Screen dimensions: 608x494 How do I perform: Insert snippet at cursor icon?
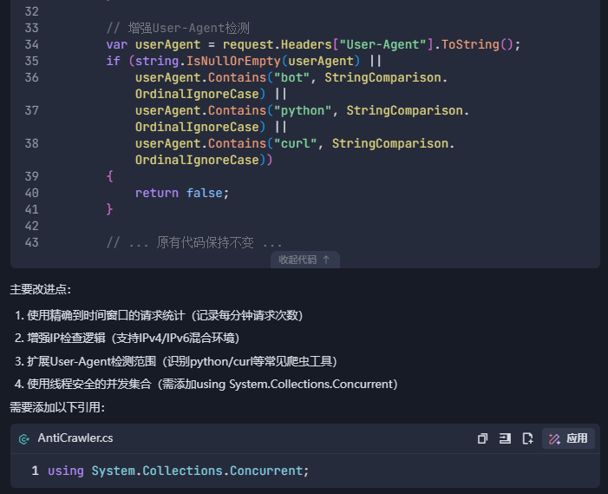pyautogui.click(x=505, y=438)
